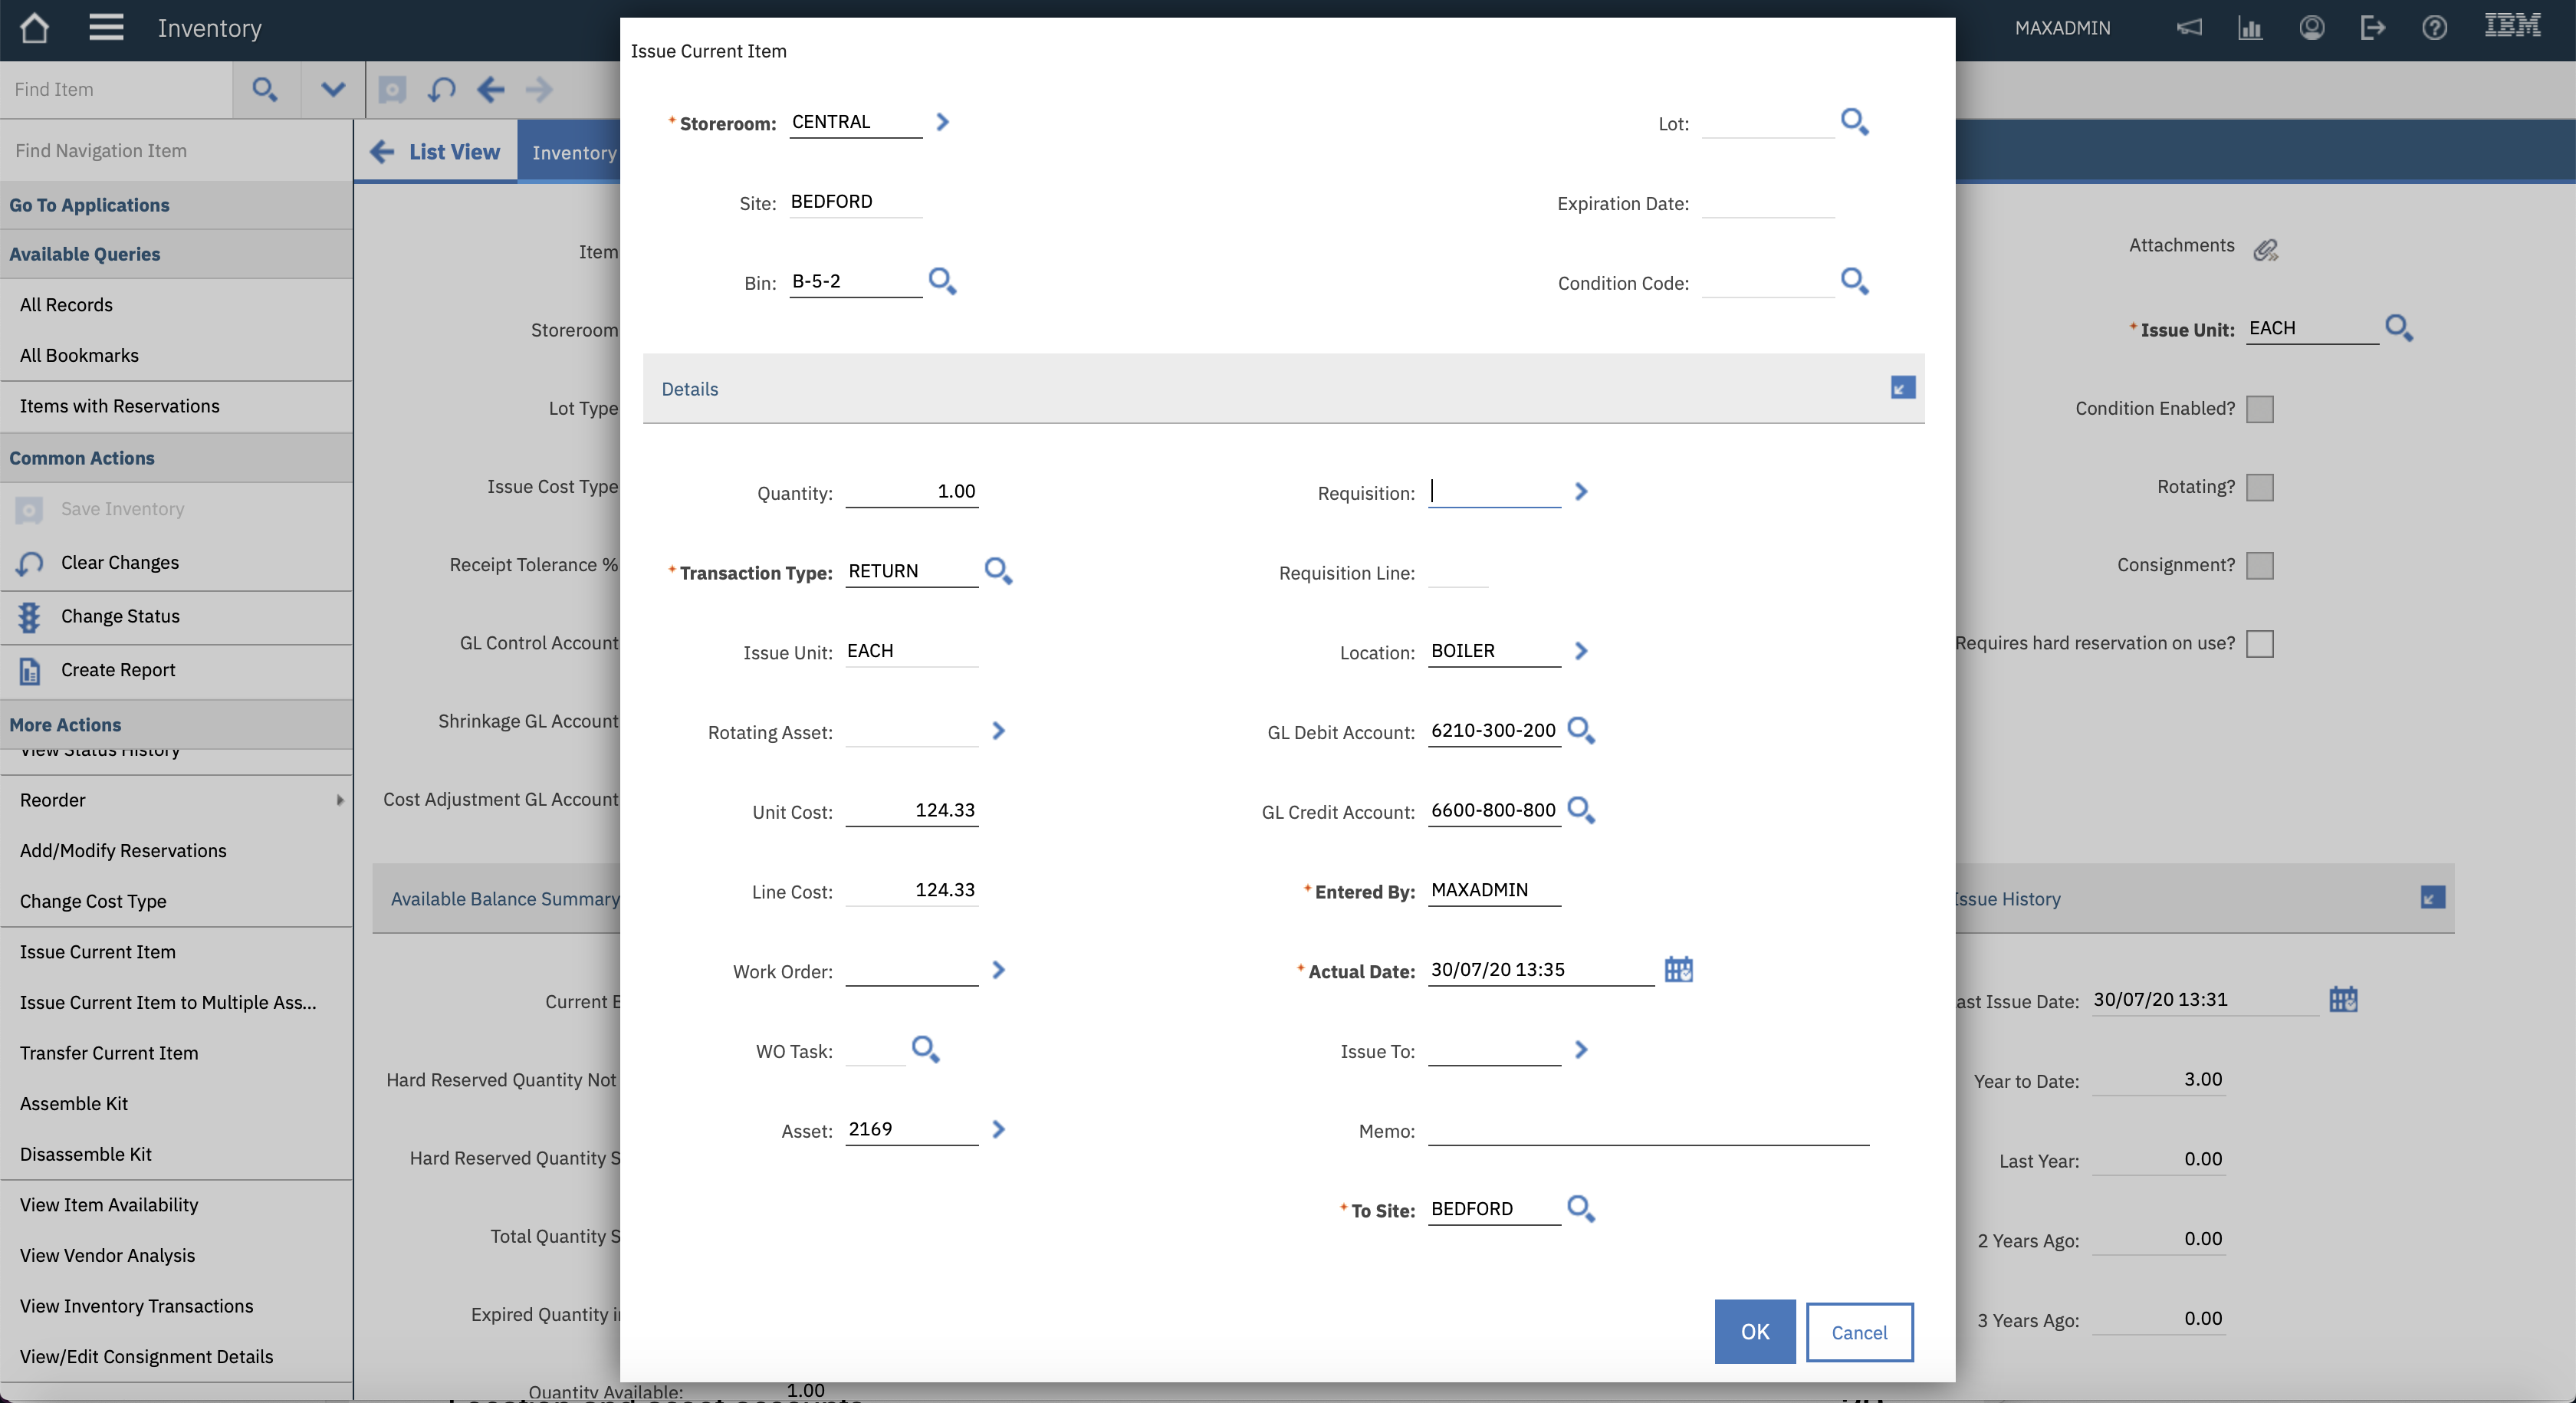
Task: Toggle the Consignment checkbox
Action: (2259, 565)
